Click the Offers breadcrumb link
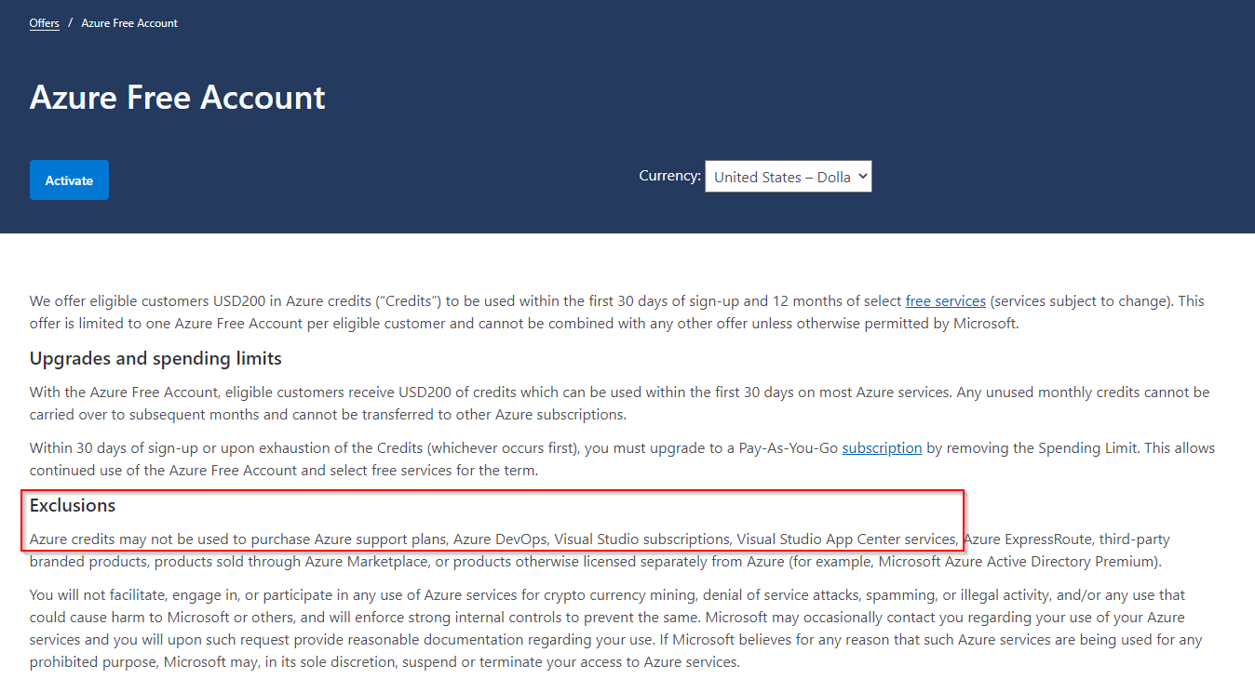 tap(45, 23)
